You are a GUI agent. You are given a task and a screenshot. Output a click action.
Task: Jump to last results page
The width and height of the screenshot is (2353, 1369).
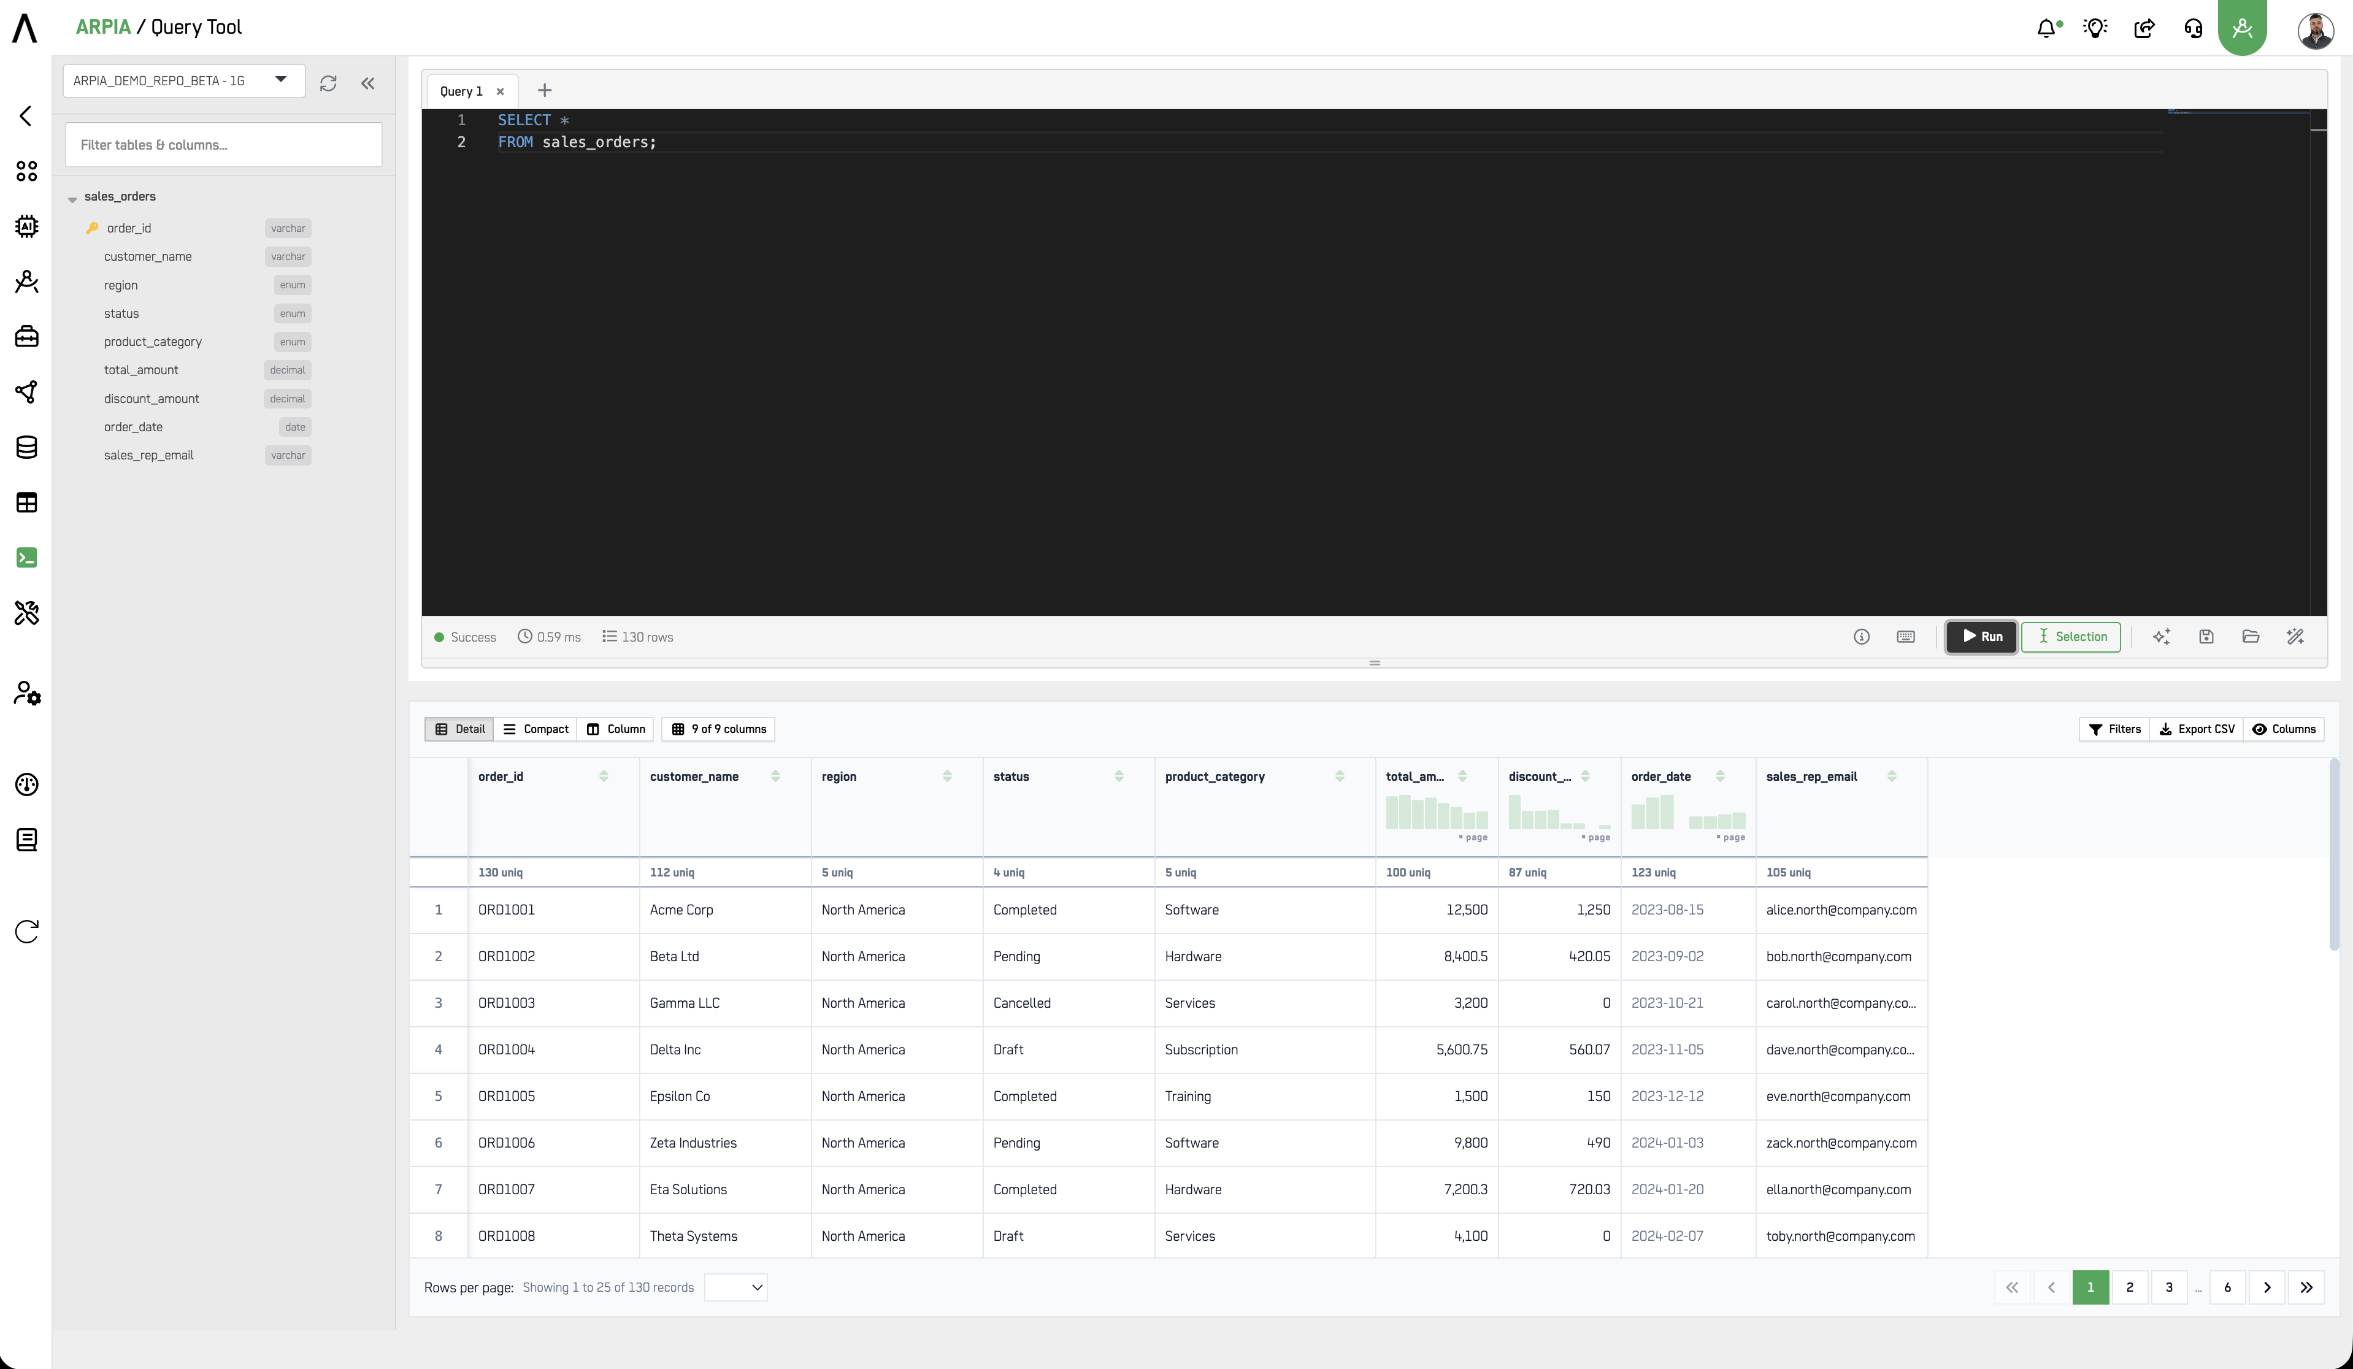point(2306,1288)
